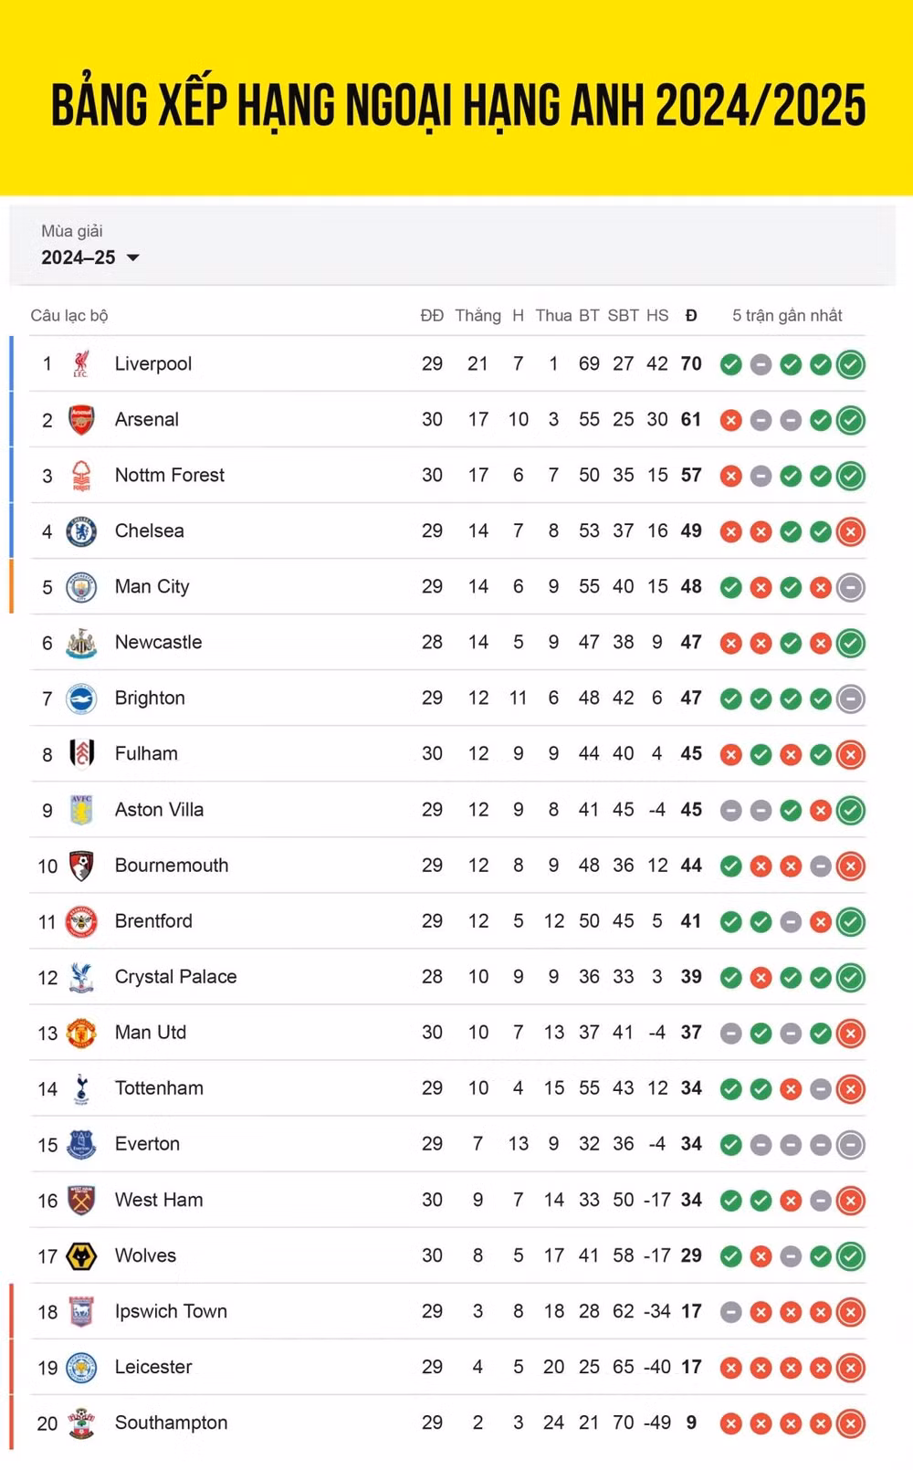The width and height of the screenshot is (913, 1470).
Task: Click the Bournemouth row in standings
Action: pyautogui.click(x=447, y=866)
